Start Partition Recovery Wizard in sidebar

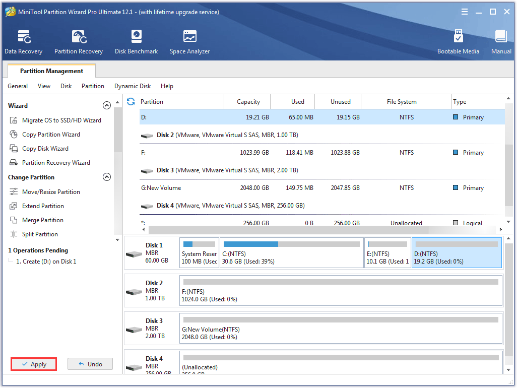coord(50,163)
